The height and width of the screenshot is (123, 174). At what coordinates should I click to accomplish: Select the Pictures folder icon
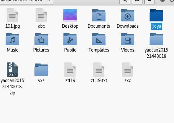(x=41, y=39)
